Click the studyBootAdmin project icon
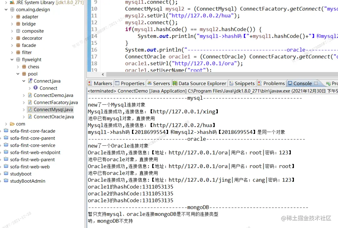This screenshot has width=338, height=228. pos(6,180)
